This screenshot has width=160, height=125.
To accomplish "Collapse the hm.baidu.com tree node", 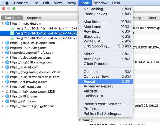I will tap(3, 24).
